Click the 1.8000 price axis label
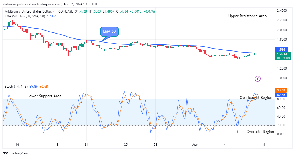The height and width of the screenshot is (158, 295). [282, 40]
